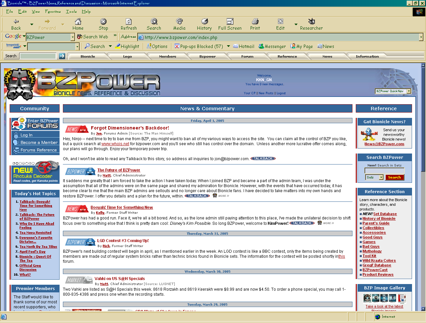Stop loading the page
The height and width of the screenshot is (323, 426).
pyautogui.click(x=103, y=24)
